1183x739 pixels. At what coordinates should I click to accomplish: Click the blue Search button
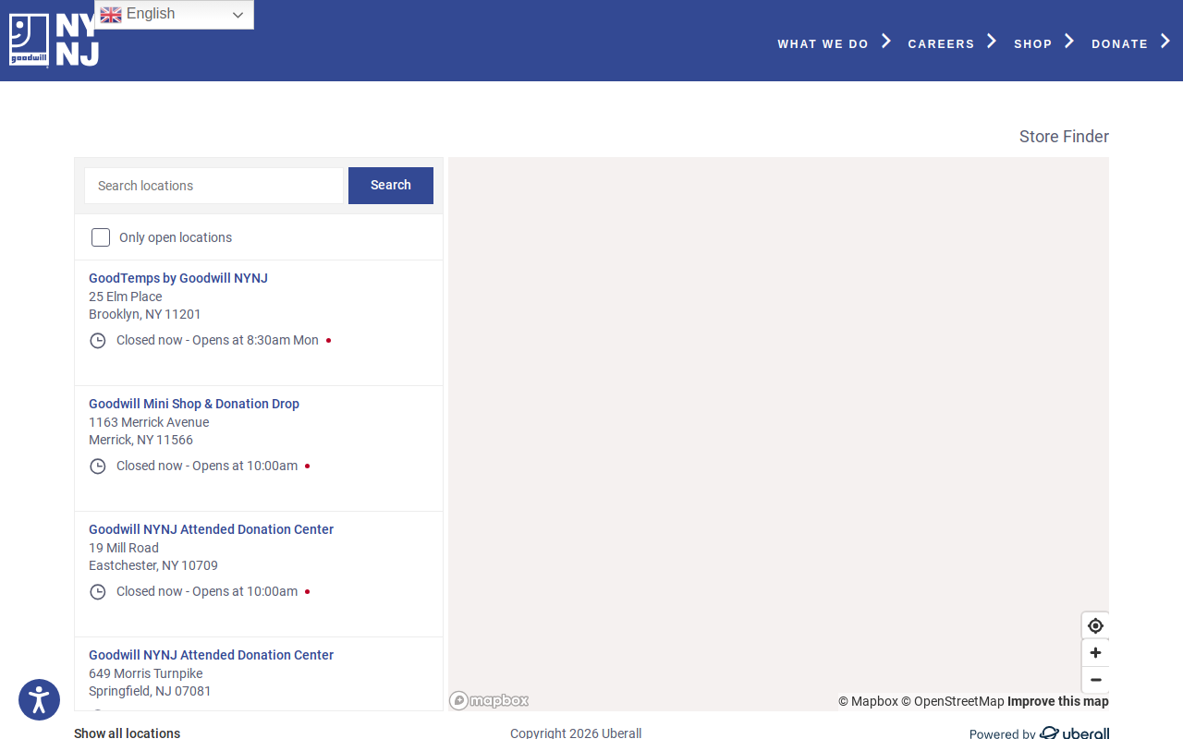click(x=391, y=186)
